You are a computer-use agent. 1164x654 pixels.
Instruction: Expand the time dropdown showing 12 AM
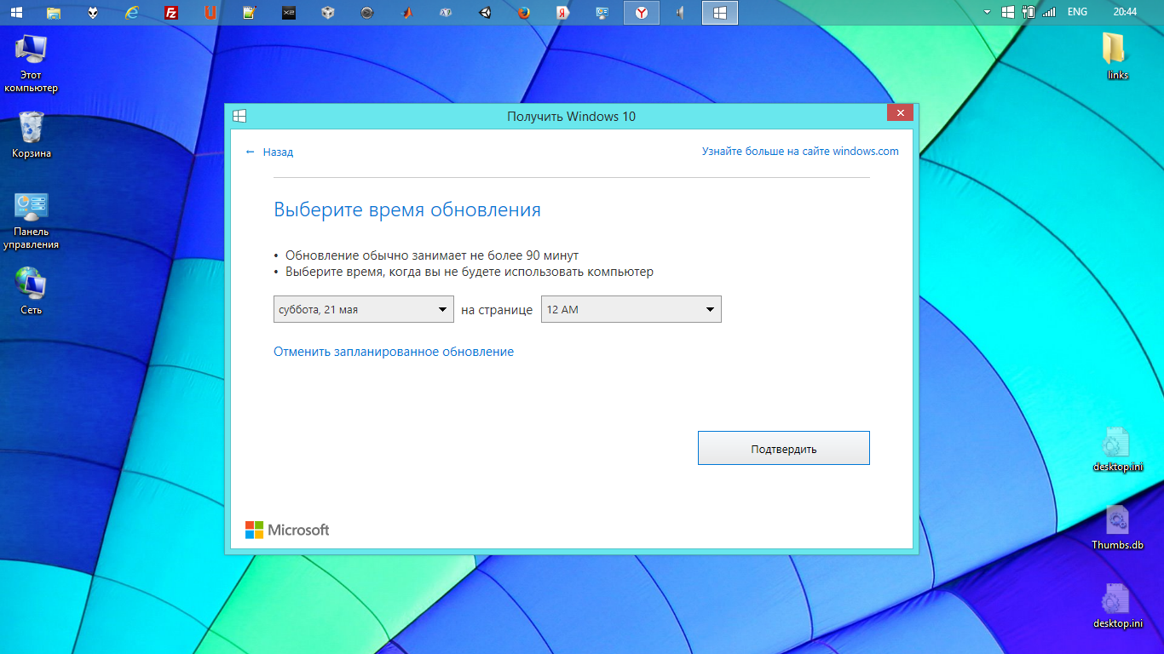[631, 309]
